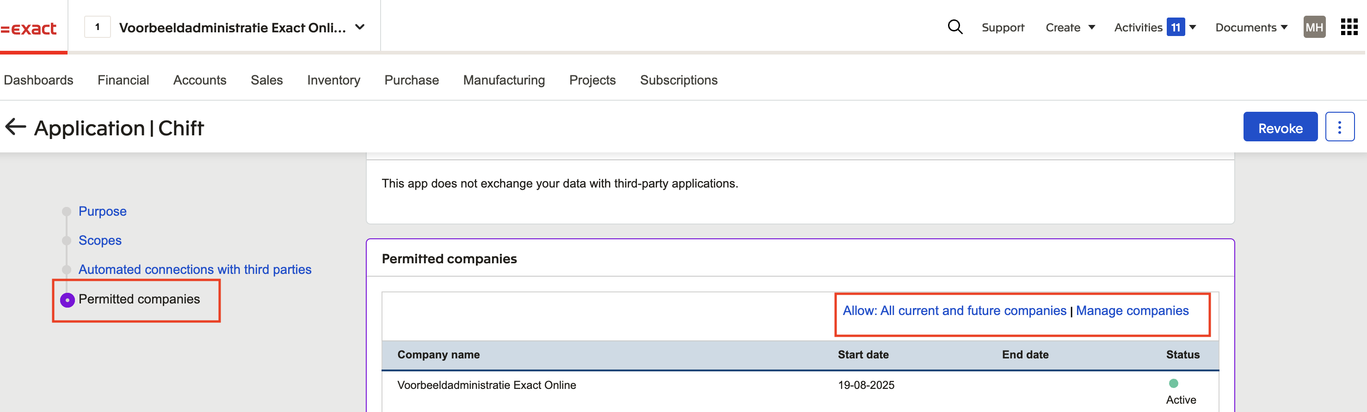Click the Exact logo in header

29,28
